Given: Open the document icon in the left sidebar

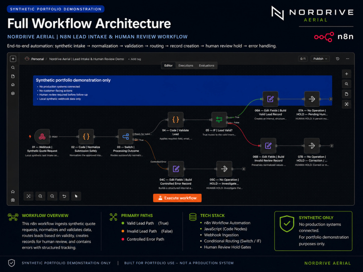Looking at the screenshot, I should 13,76.
